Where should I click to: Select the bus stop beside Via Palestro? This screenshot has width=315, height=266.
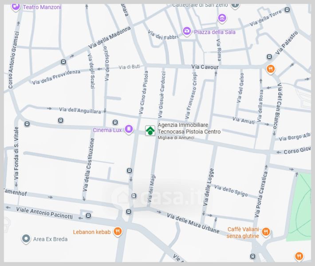coord(269,57)
